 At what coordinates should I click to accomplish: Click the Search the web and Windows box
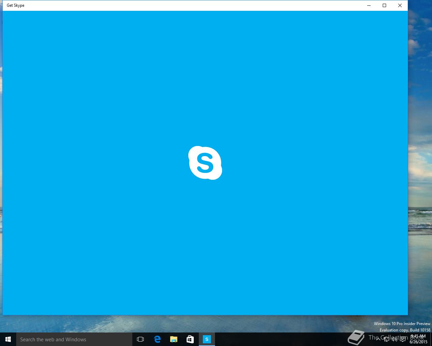(x=74, y=339)
